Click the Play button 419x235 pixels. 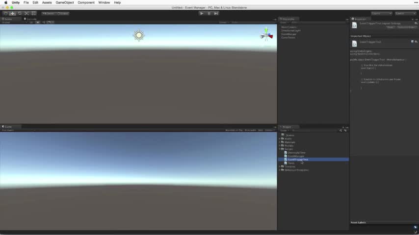(x=202, y=13)
